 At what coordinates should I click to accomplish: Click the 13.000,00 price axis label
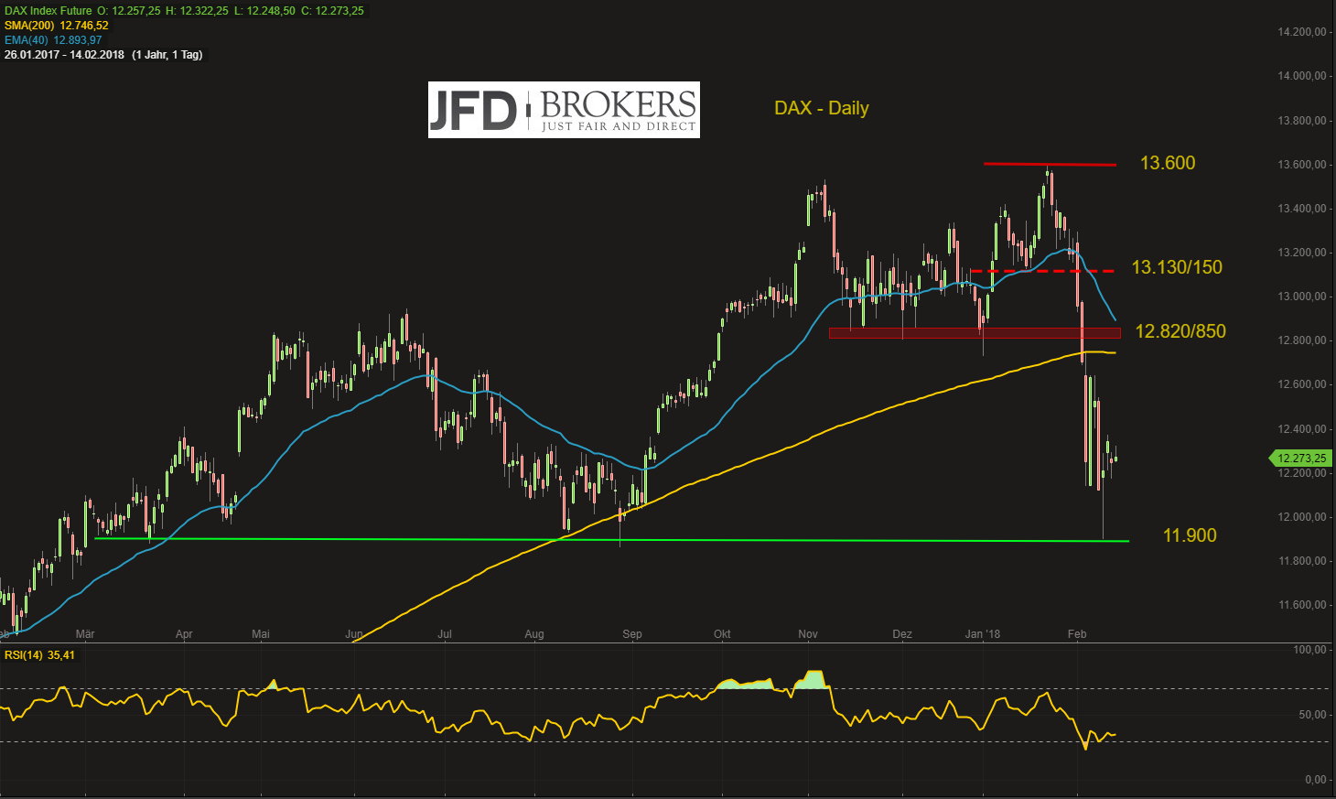tap(1302, 297)
